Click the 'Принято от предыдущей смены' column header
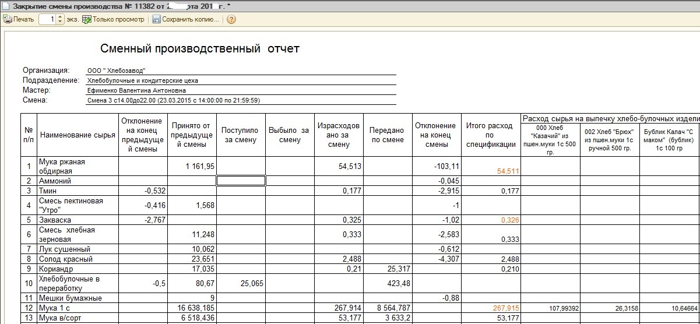Screen dimensions: 700x324 pos(191,136)
